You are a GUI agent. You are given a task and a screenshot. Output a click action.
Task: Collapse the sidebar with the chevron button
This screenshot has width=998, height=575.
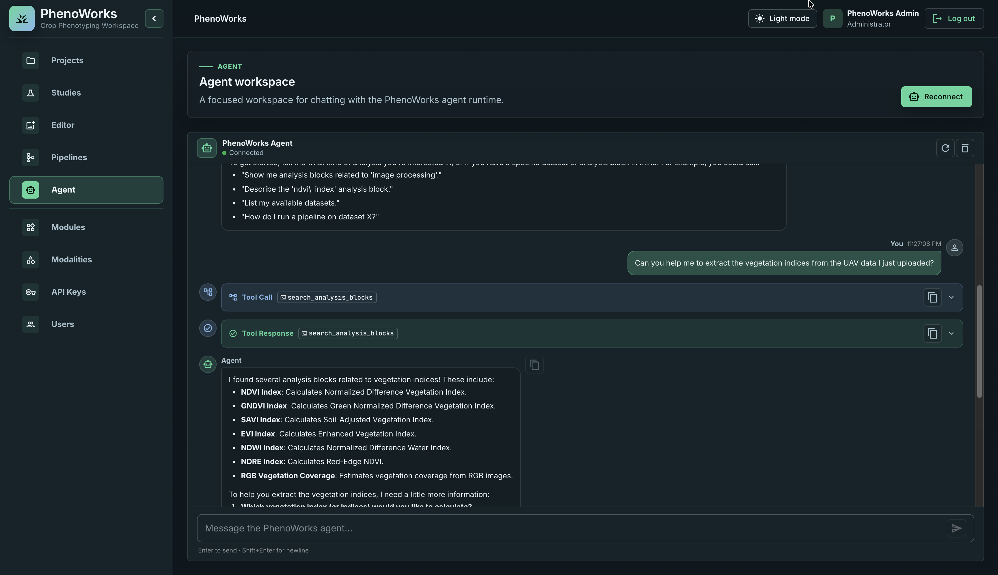[x=154, y=18]
